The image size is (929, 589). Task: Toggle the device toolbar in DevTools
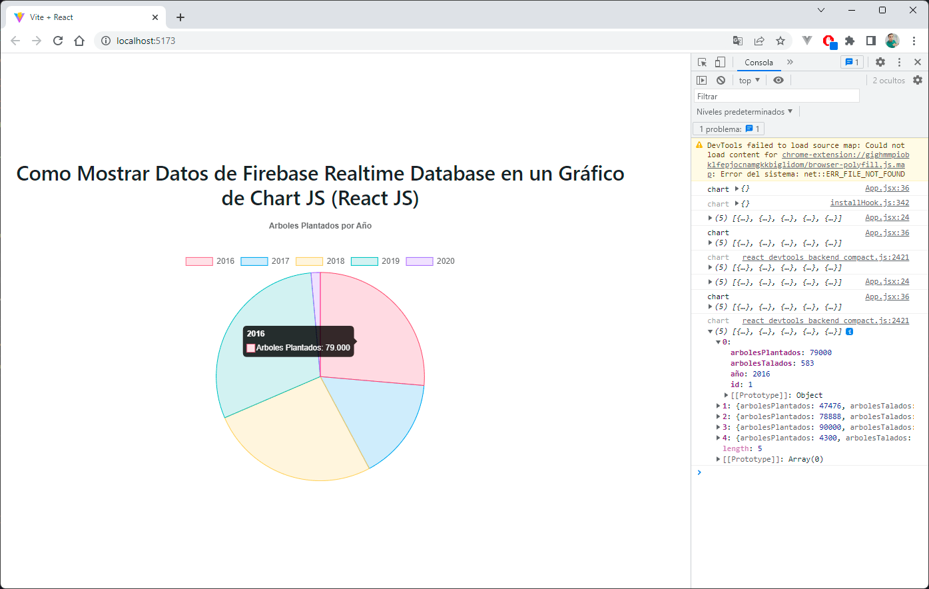(x=720, y=62)
